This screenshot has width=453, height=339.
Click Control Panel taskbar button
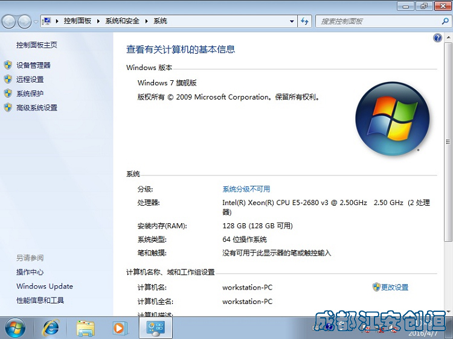(156, 328)
